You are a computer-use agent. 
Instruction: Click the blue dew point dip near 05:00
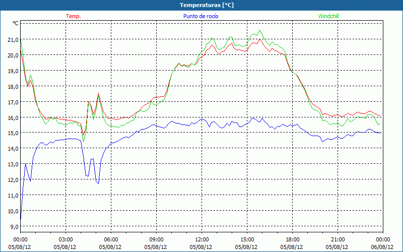[x=98, y=183]
